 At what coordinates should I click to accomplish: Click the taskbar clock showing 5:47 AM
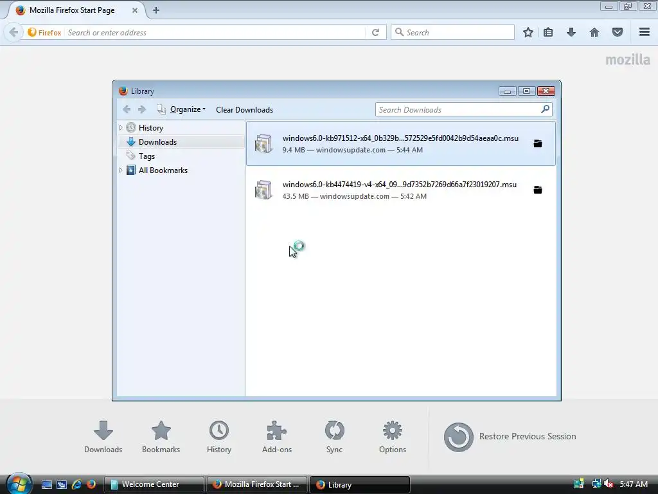click(634, 484)
